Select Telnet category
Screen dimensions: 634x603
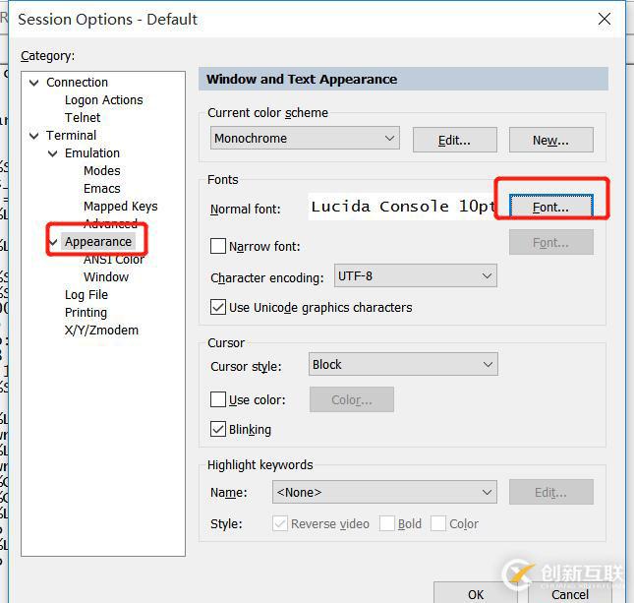coord(83,117)
